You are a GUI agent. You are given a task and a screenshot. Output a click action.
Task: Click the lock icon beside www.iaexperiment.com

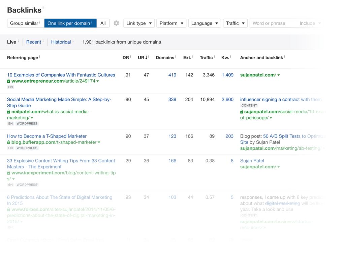point(8,173)
